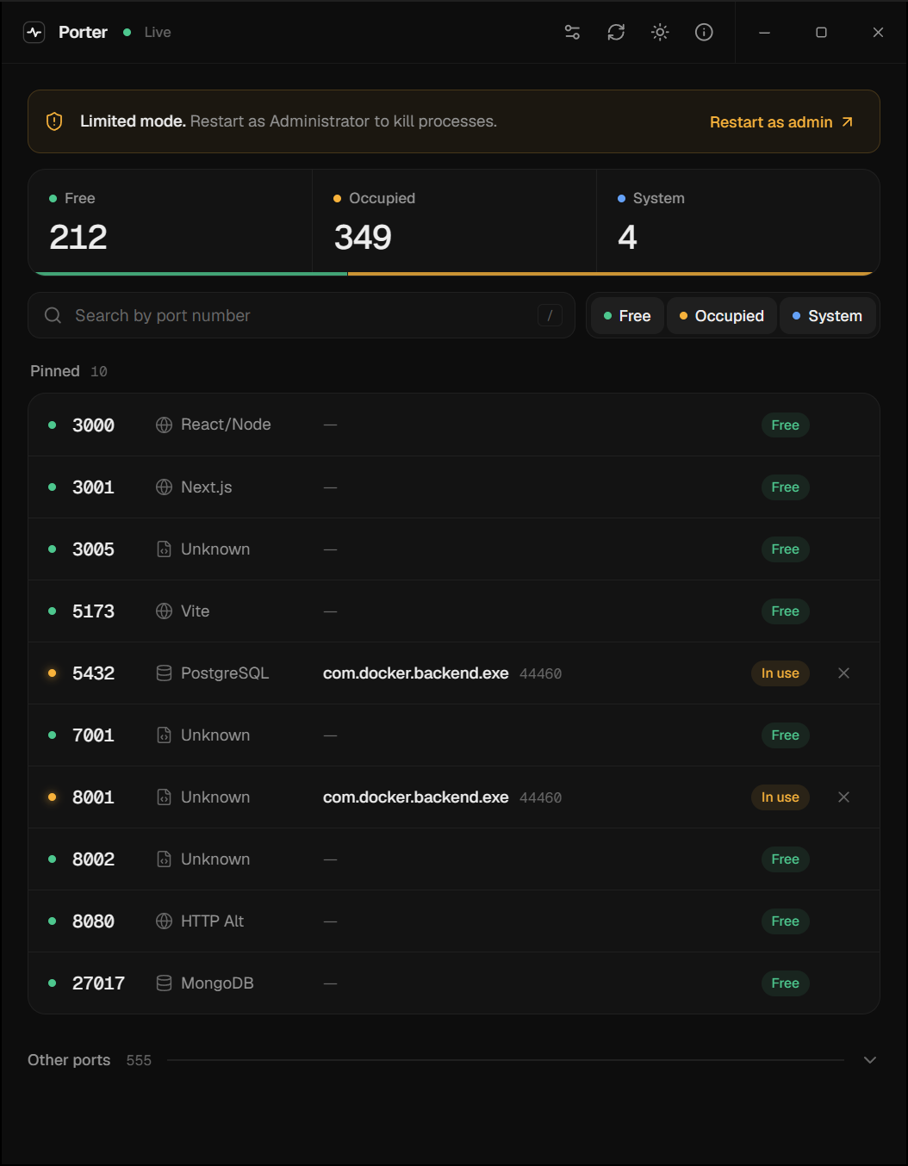Click PID 44460 on port 8001 row
The height and width of the screenshot is (1166, 908).
pos(540,797)
